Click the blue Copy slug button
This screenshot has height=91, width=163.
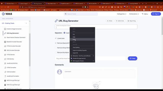[132, 58]
